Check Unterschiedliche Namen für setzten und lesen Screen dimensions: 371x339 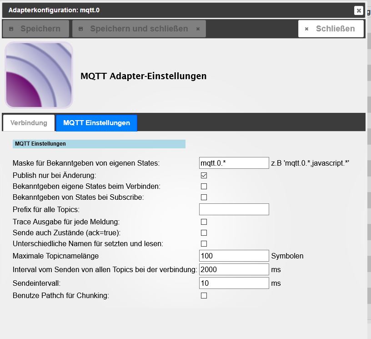click(204, 243)
